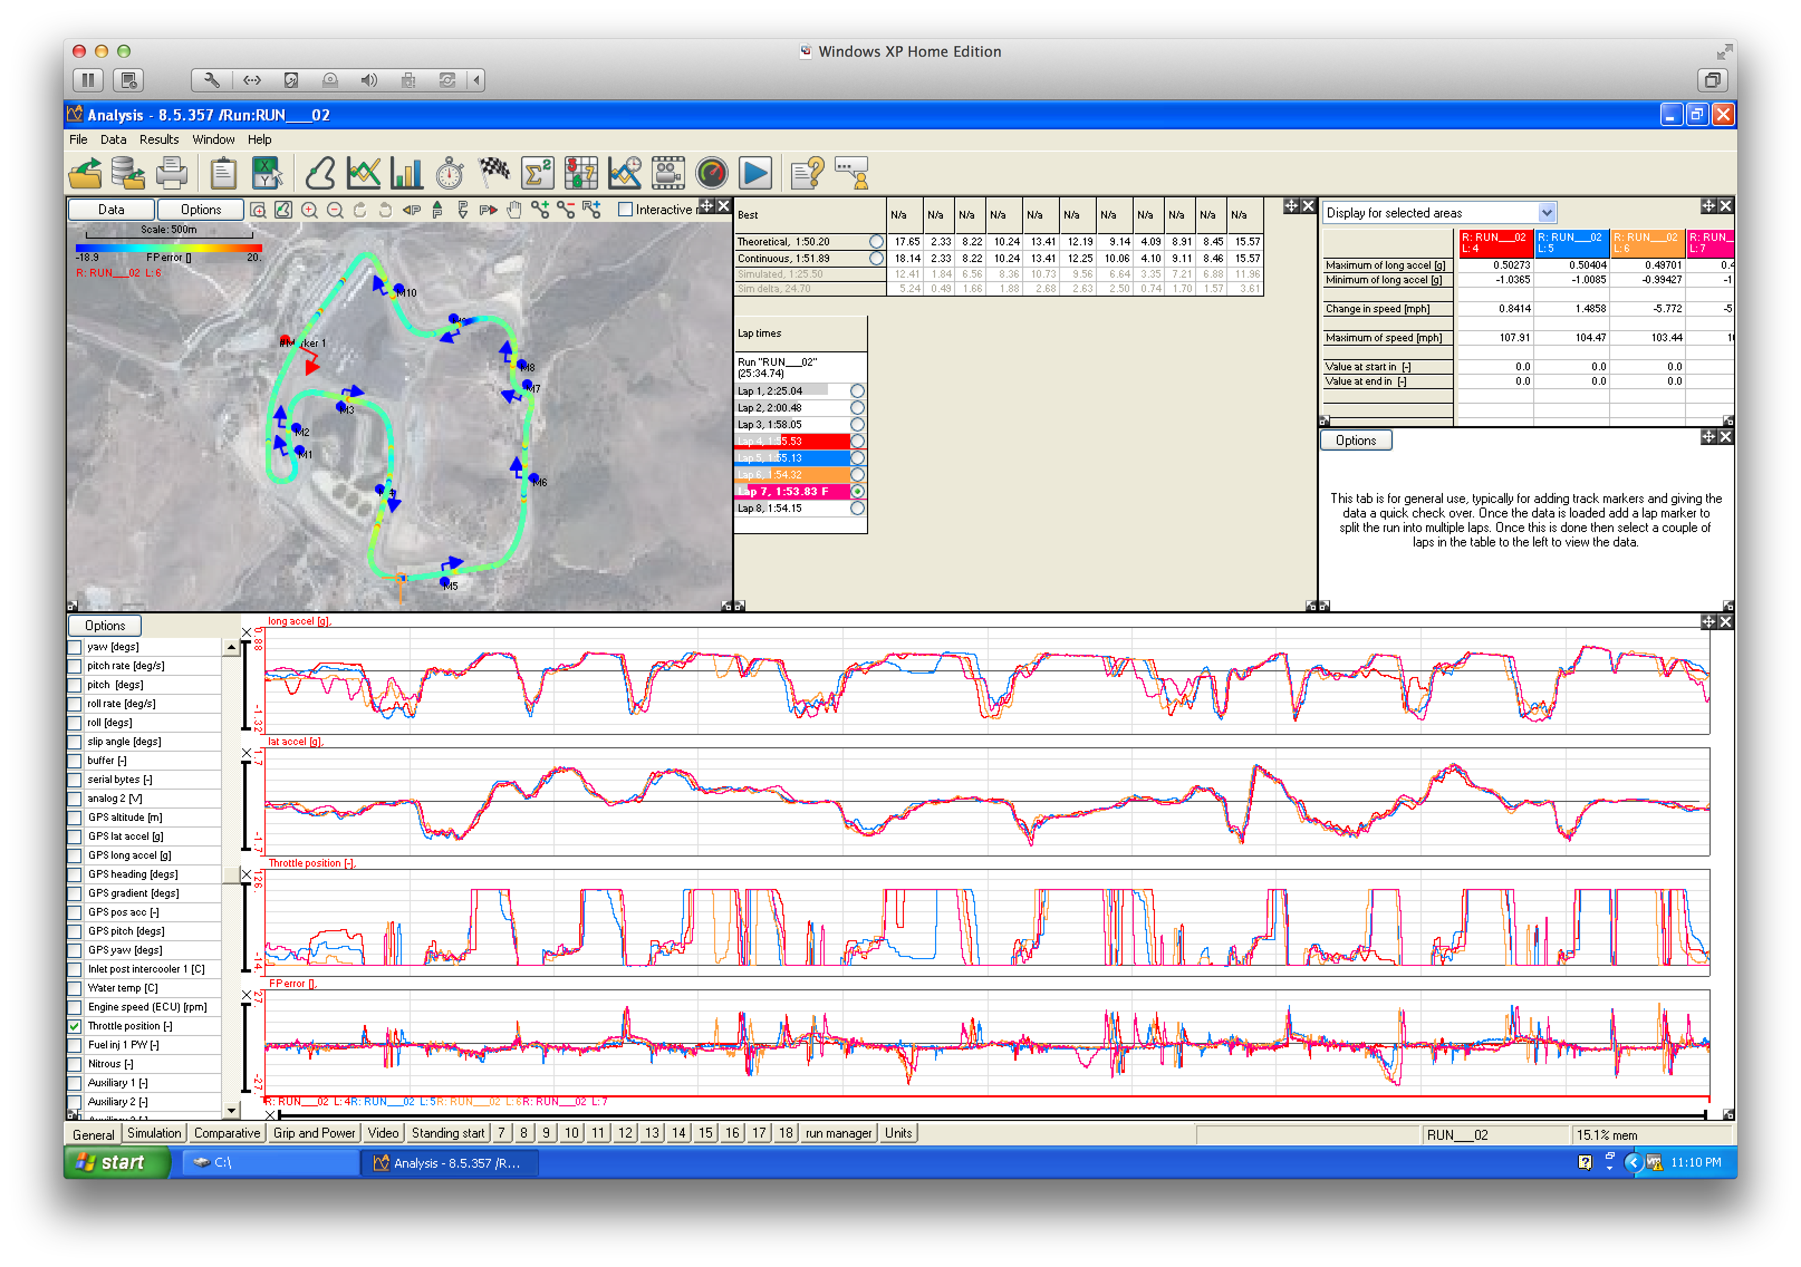The image size is (1801, 1267).
Task: Enable the Interactive checkbox
Action: tap(625, 209)
